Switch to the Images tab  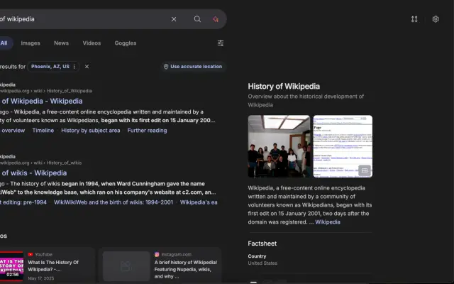coord(31,43)
